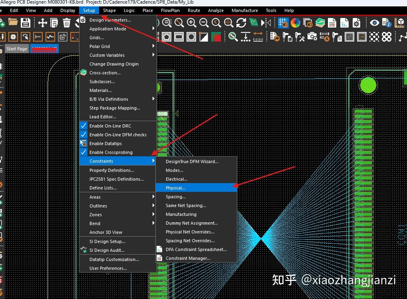Expand the Custom Variables submenu
This screenshot has height=299, width=407.
click(118, 55)
